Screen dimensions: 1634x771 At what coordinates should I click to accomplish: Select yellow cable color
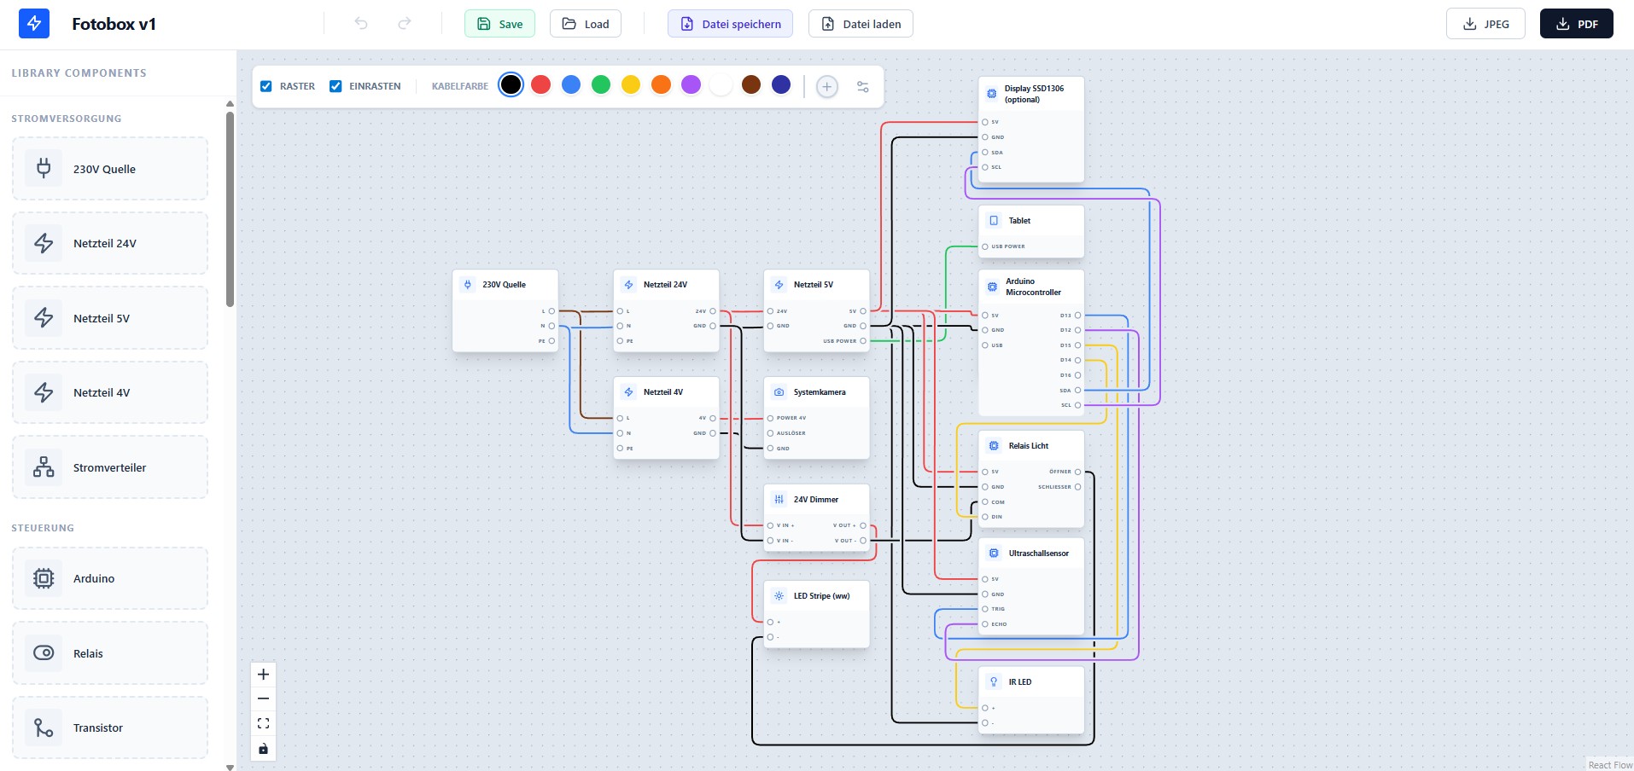631,84
